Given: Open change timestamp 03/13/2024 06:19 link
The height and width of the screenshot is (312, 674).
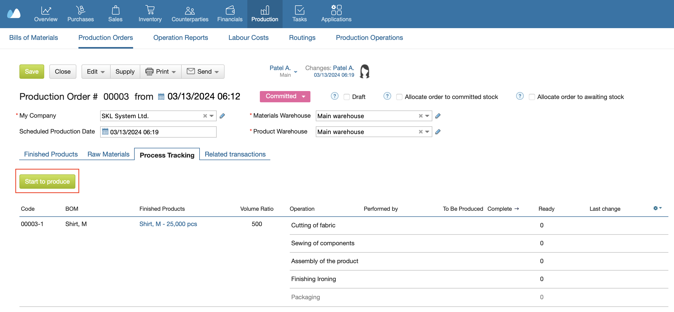Looking at the screenshot, I should [x=334, y=75].
